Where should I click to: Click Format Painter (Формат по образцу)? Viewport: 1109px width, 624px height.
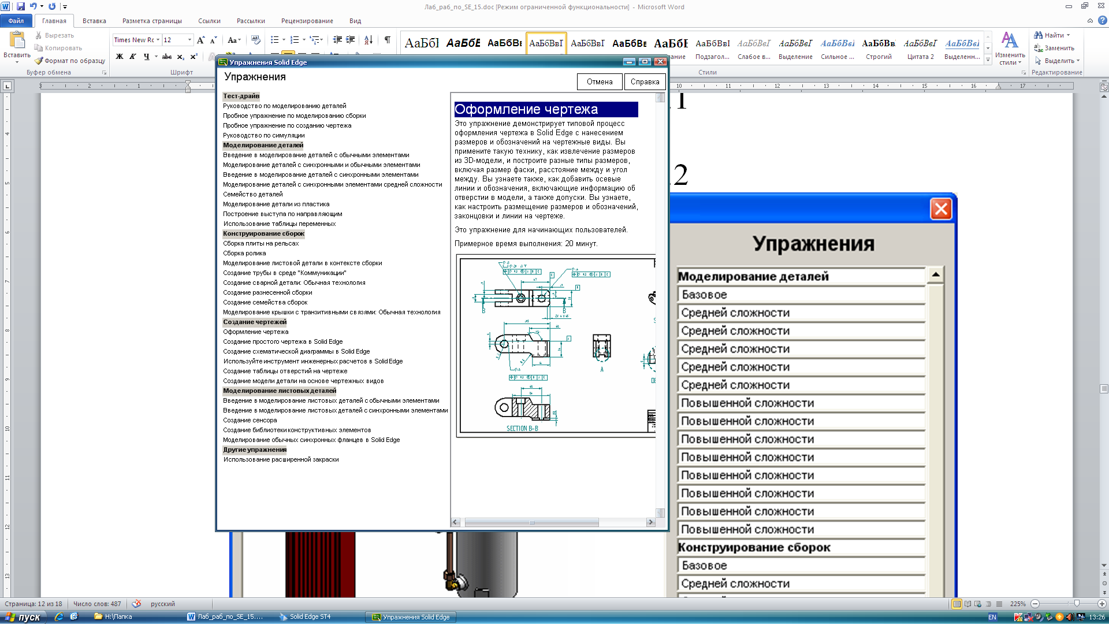click(70, 61)
